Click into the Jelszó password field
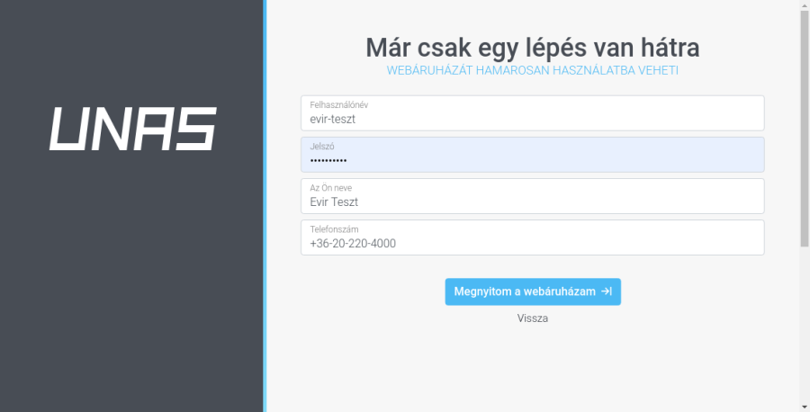Screen dimensions: 810x412 [x=532, y=155]
